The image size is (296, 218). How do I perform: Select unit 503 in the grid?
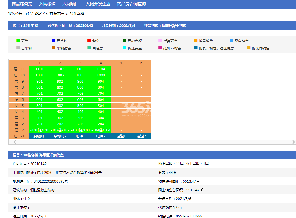click(80, 106)
